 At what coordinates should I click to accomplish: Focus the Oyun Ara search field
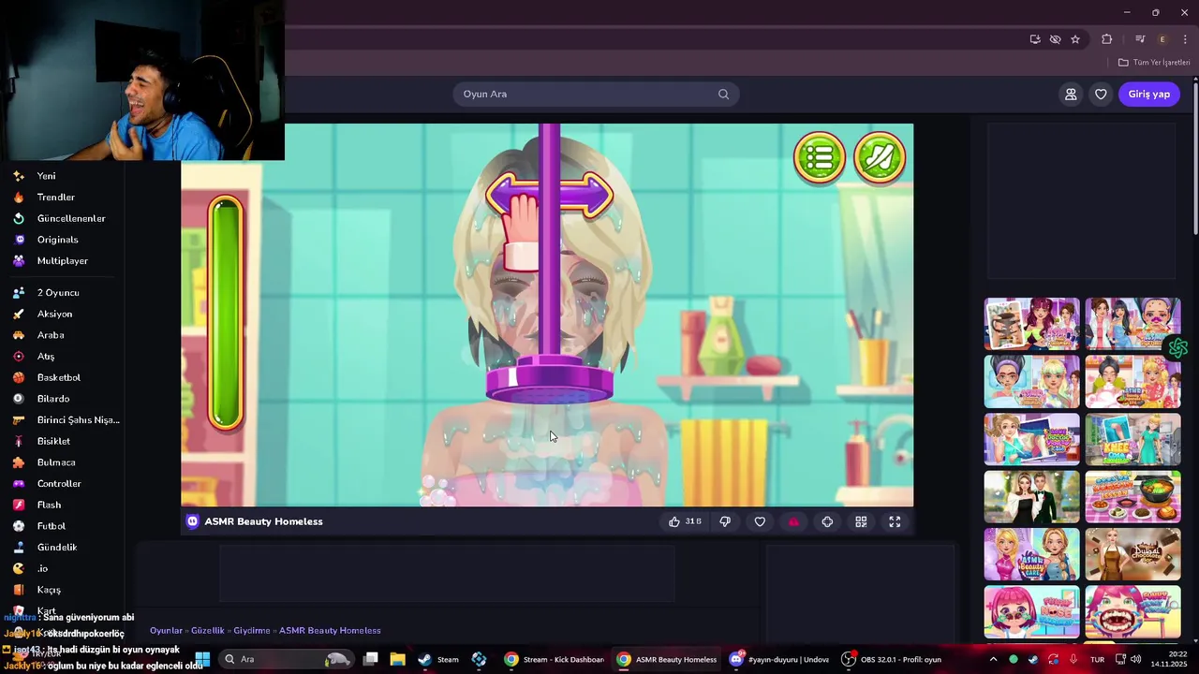pos(596,94)
